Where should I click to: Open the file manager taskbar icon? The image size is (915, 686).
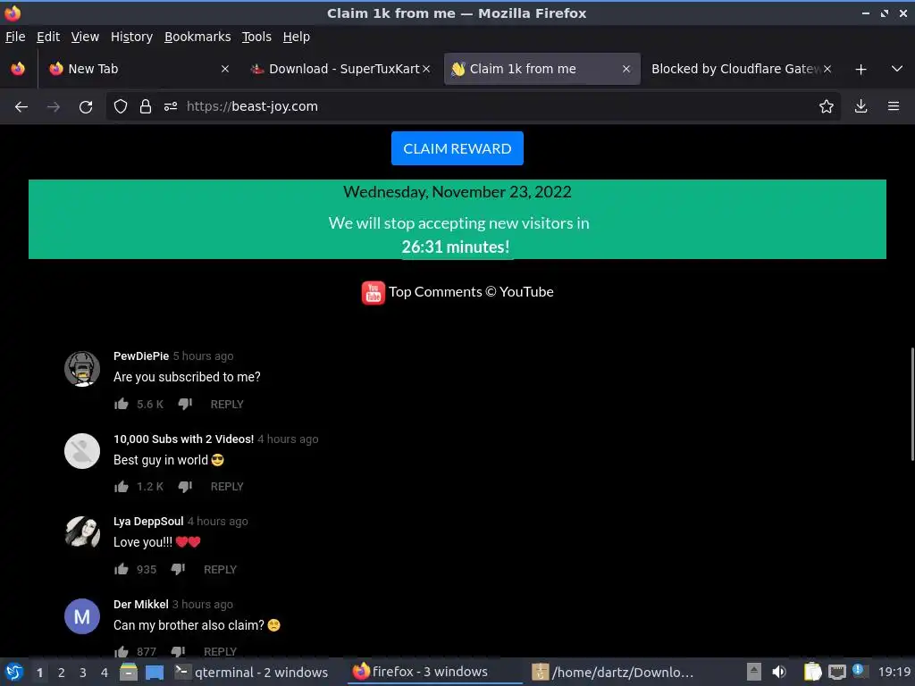coord(129,672)
